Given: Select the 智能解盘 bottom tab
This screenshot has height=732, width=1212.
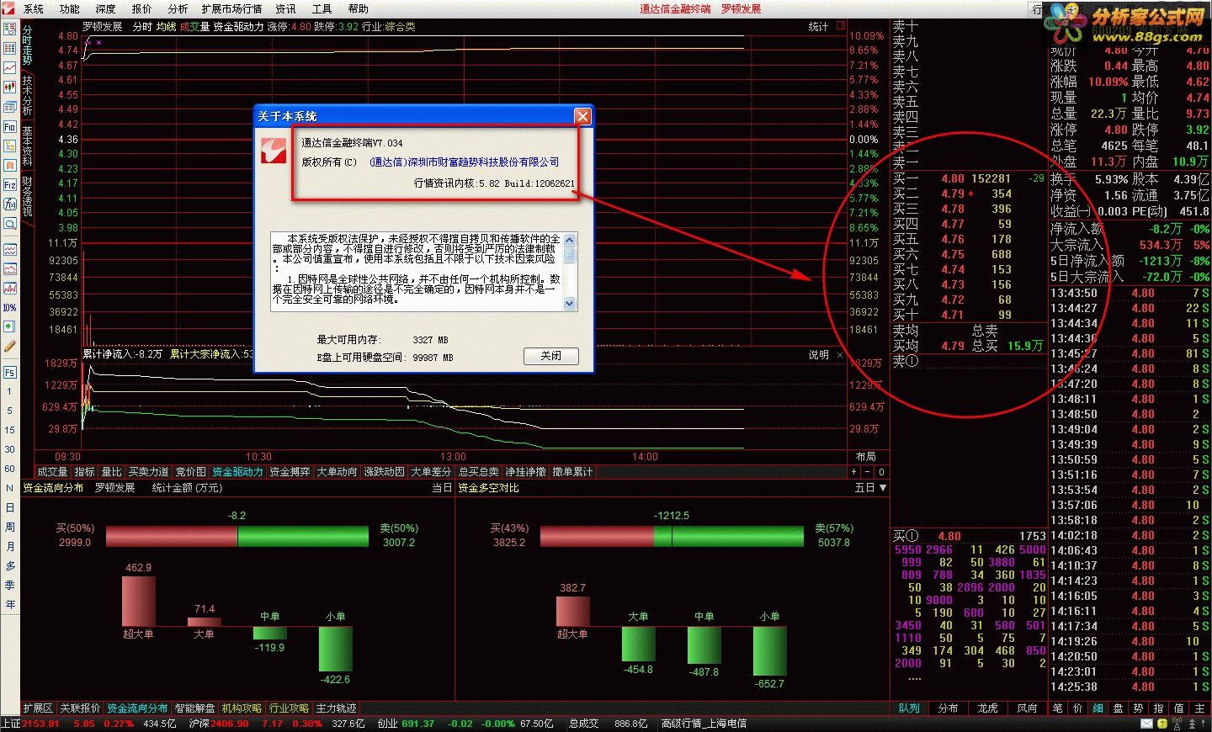Looking at the screenshot, I should [195, 708].
